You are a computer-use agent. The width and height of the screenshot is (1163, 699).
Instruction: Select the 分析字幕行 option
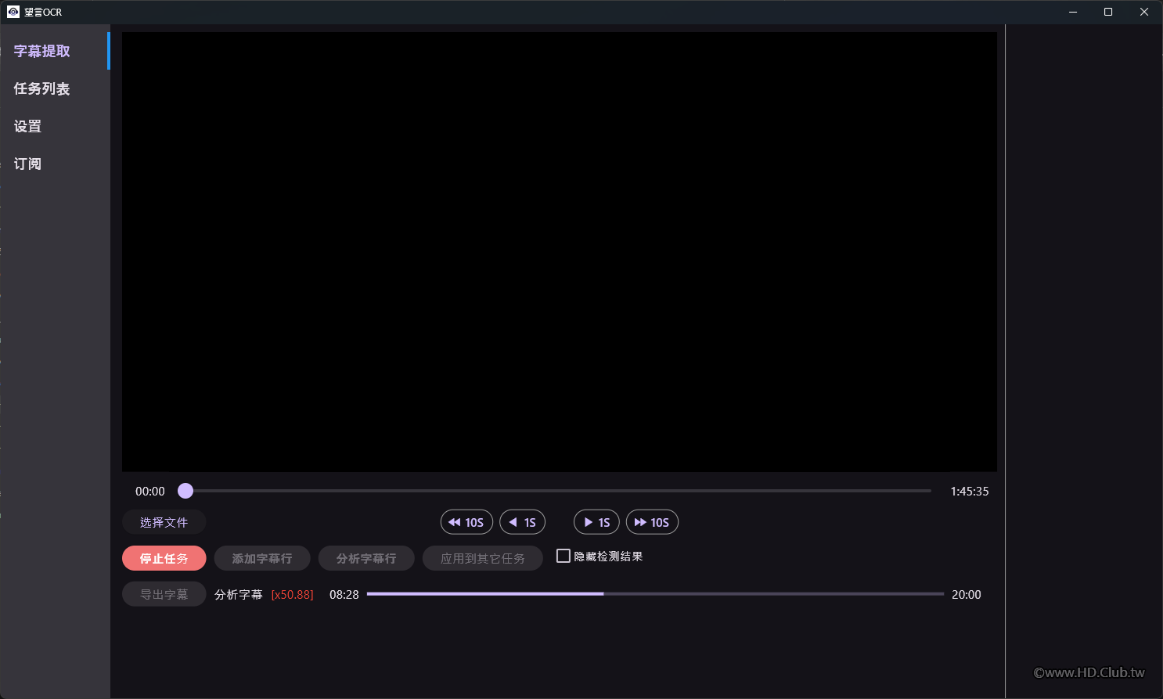(365, 558)
